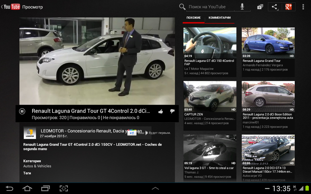Open LEOMOTOR - Concesionario Renault channel name
311x194 pixels.
tap(91, 131)
